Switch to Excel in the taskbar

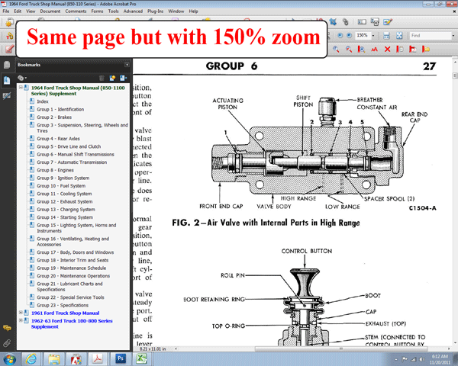[142, 358]
